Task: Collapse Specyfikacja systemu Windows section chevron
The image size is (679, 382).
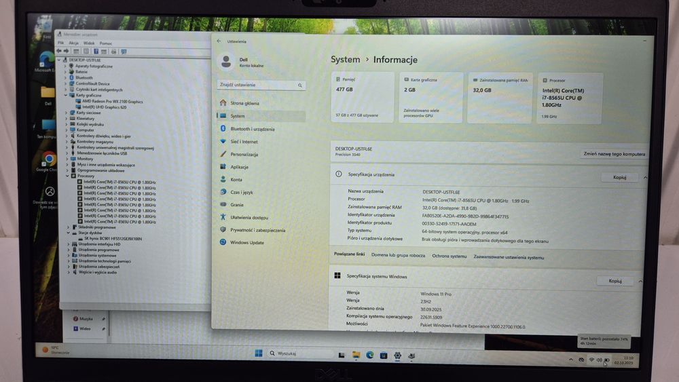Action: (x=640, y=281)
